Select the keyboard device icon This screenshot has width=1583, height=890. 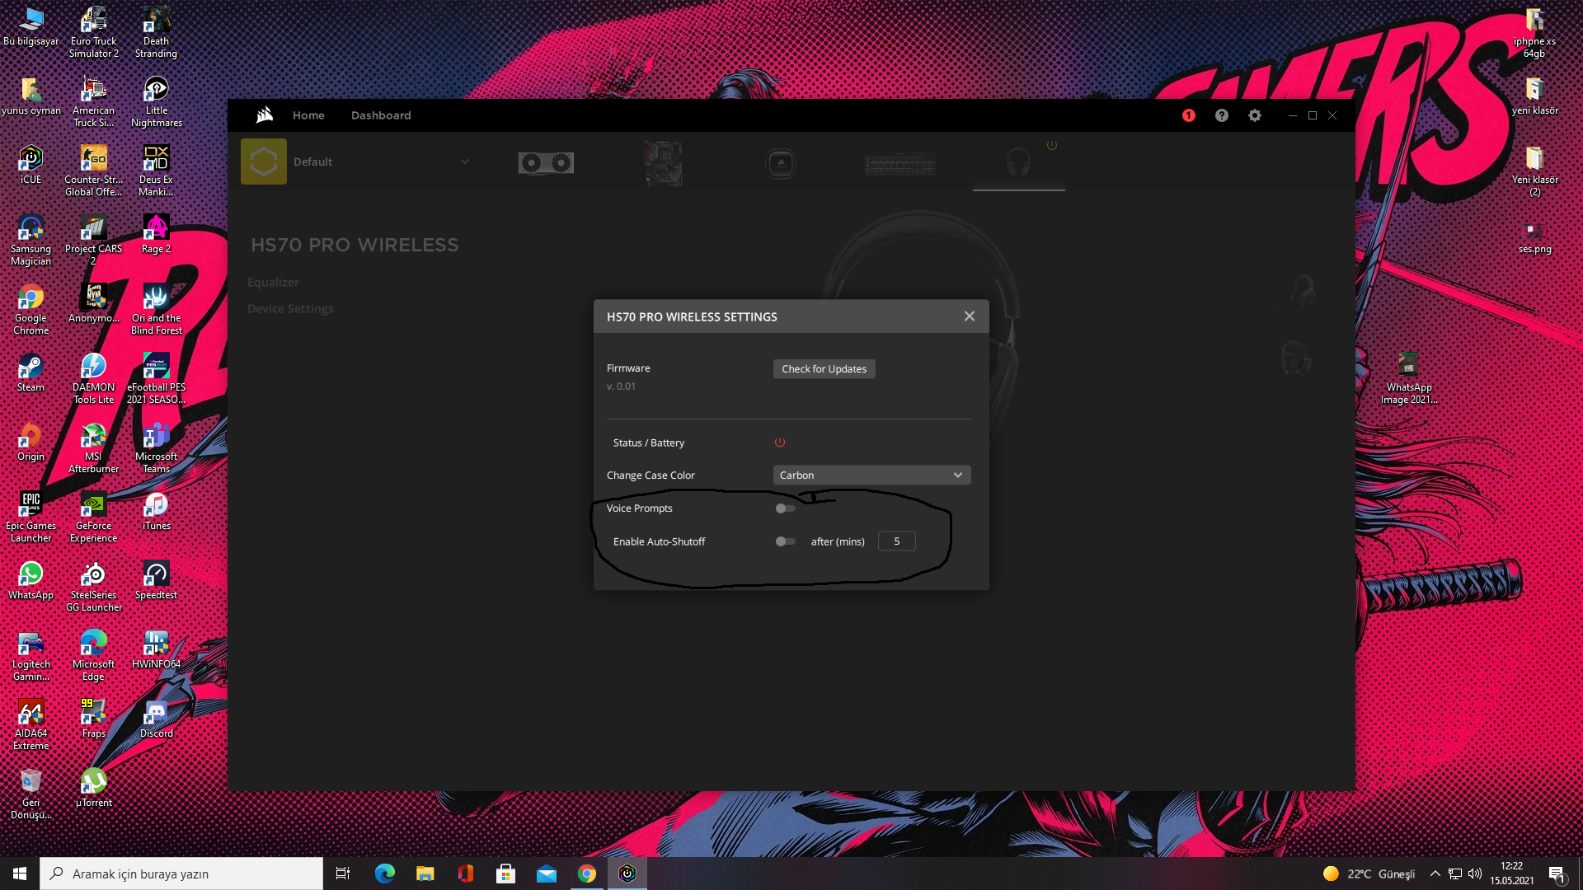900,163
